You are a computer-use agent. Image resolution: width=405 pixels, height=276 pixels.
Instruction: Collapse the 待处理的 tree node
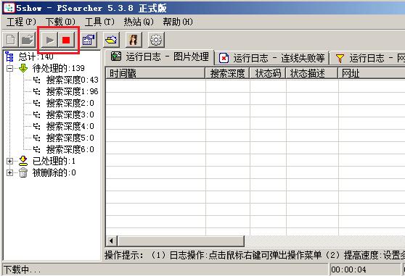(10, 69)
